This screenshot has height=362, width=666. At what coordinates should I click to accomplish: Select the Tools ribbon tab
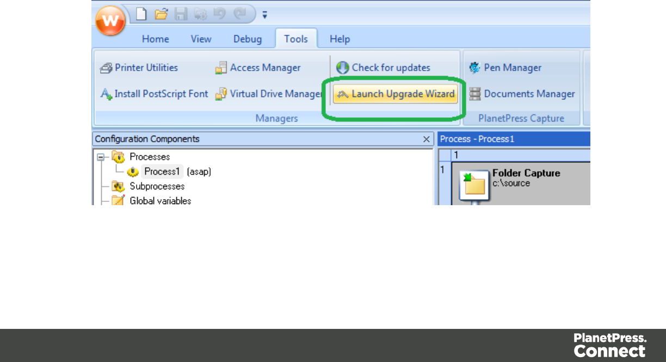point(296,39)
